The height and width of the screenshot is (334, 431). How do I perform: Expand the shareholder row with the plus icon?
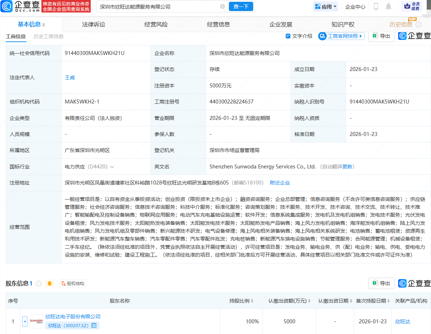pyautogui.click(x=25, y=321)
